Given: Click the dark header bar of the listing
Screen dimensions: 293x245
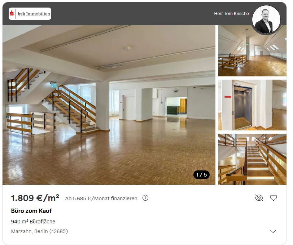Looking at the screenshot, I should click(131, 14).
